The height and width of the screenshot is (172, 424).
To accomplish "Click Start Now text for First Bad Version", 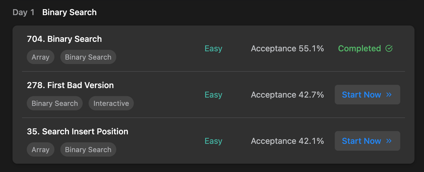I will tap(361, 95).
